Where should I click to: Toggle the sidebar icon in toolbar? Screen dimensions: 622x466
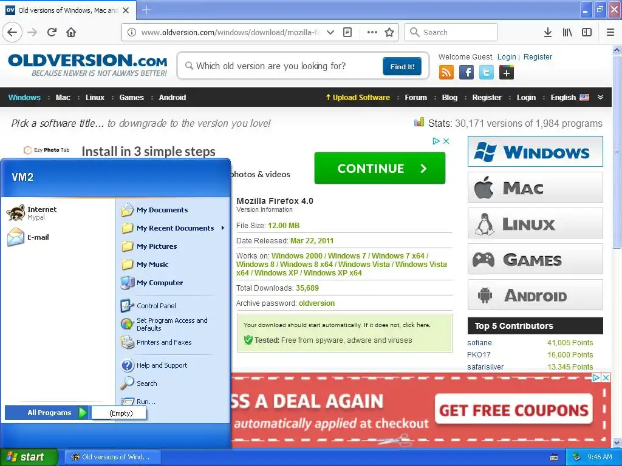tap(586, 32)
